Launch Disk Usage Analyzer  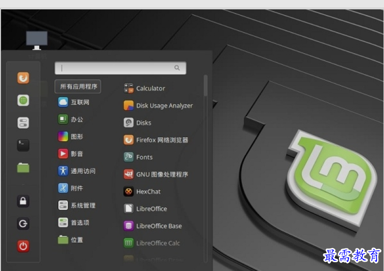pyautogui.click(x=158, y=105)
